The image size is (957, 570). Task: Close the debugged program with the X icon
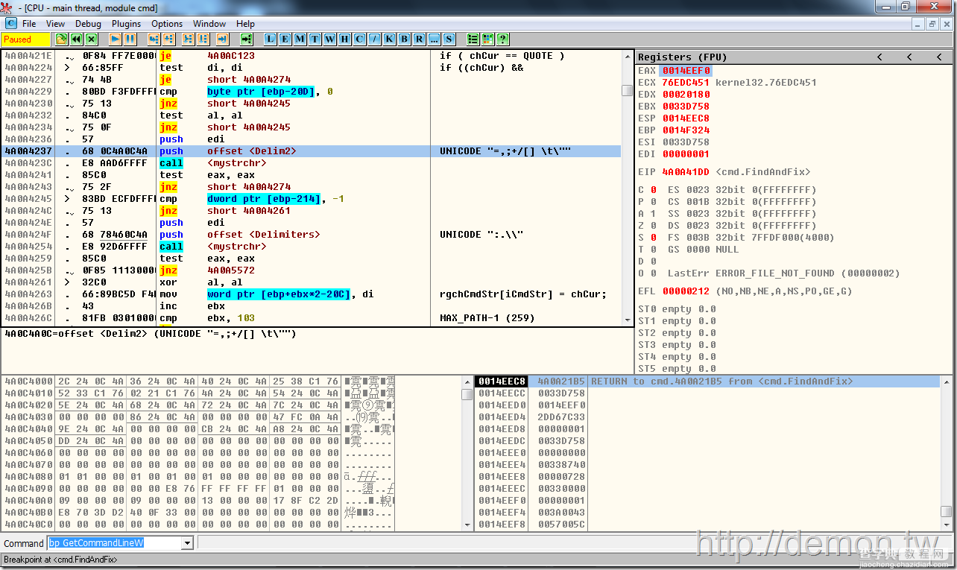tap(91, 39)
